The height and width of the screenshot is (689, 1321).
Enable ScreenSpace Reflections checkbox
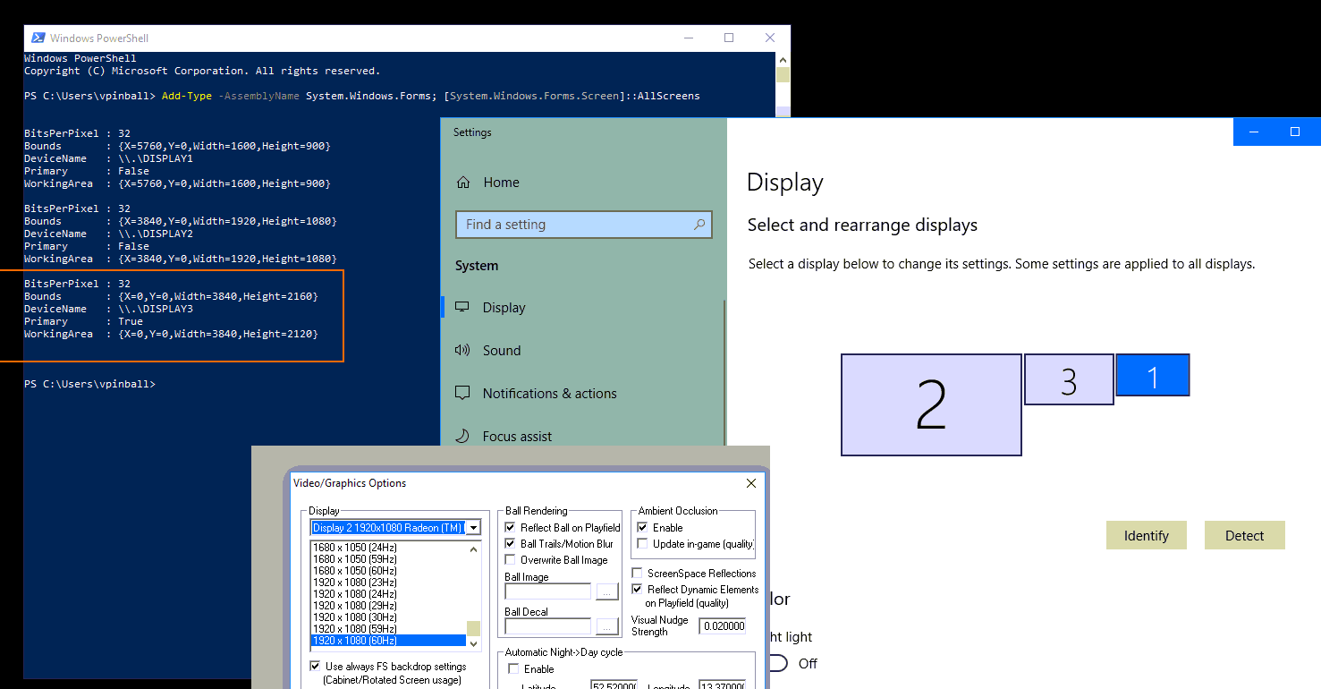[x=638, y=574]
